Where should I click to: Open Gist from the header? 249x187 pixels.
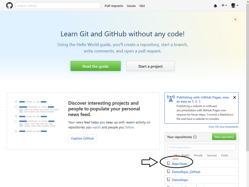(x=142, y=6)
